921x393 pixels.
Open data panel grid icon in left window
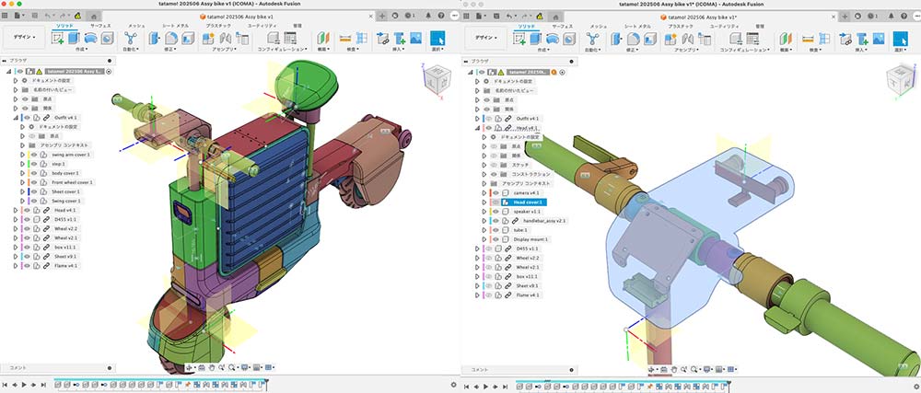click(x=6, y=16)
